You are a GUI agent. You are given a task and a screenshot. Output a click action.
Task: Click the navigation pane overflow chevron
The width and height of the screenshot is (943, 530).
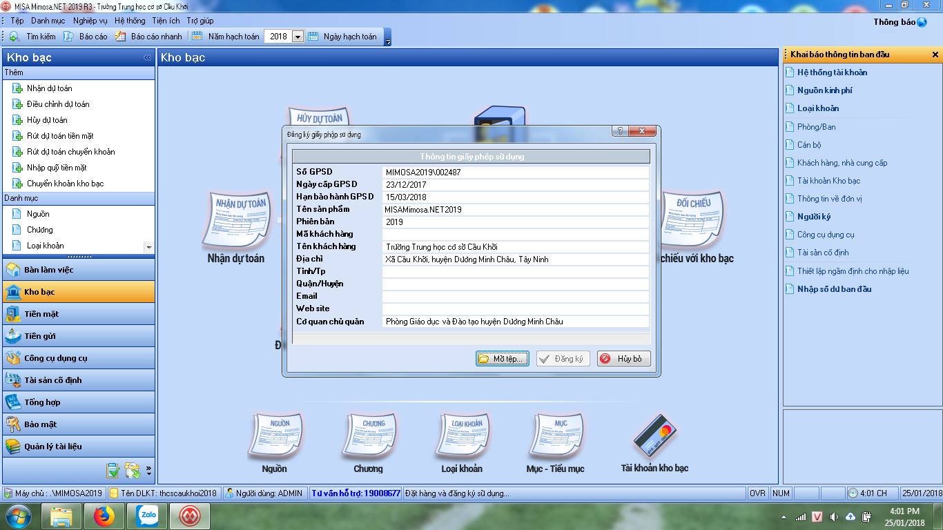click(149, 471)
